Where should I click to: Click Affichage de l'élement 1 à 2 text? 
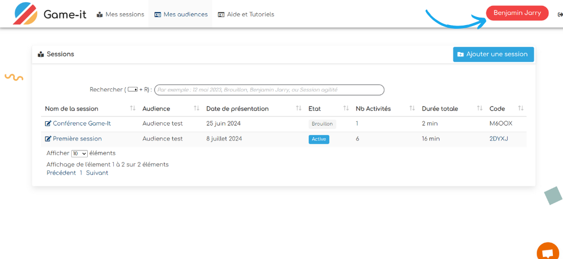107,165
